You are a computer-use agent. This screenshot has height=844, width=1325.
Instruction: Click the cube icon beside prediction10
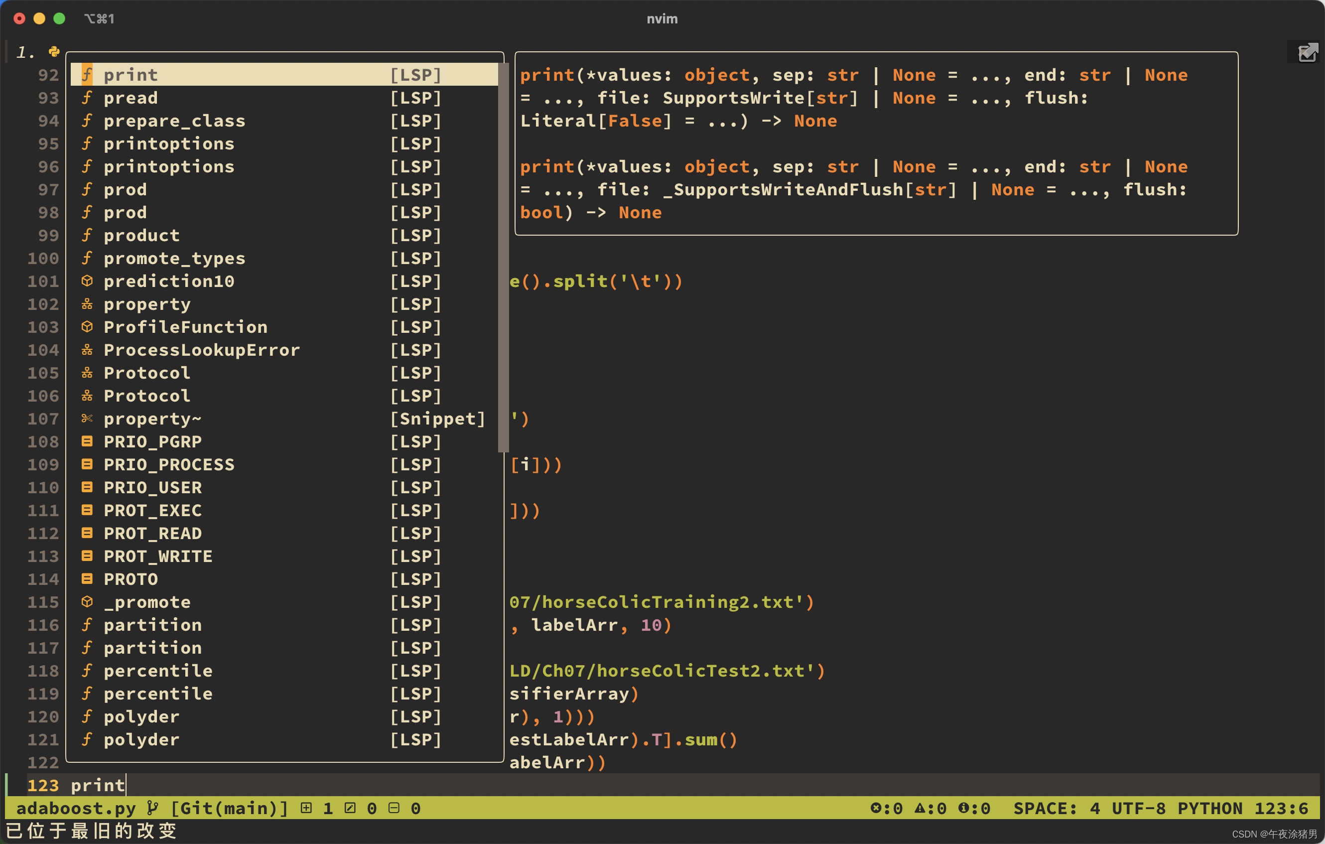87,281
